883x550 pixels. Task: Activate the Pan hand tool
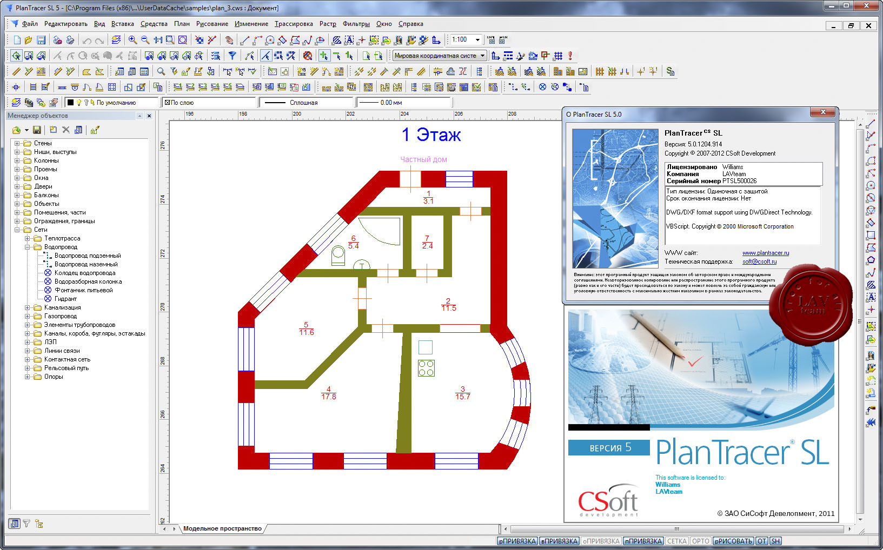click(229, 40)
